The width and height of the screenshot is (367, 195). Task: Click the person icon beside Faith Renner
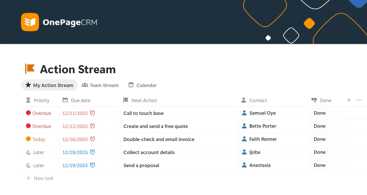(244, 139)
